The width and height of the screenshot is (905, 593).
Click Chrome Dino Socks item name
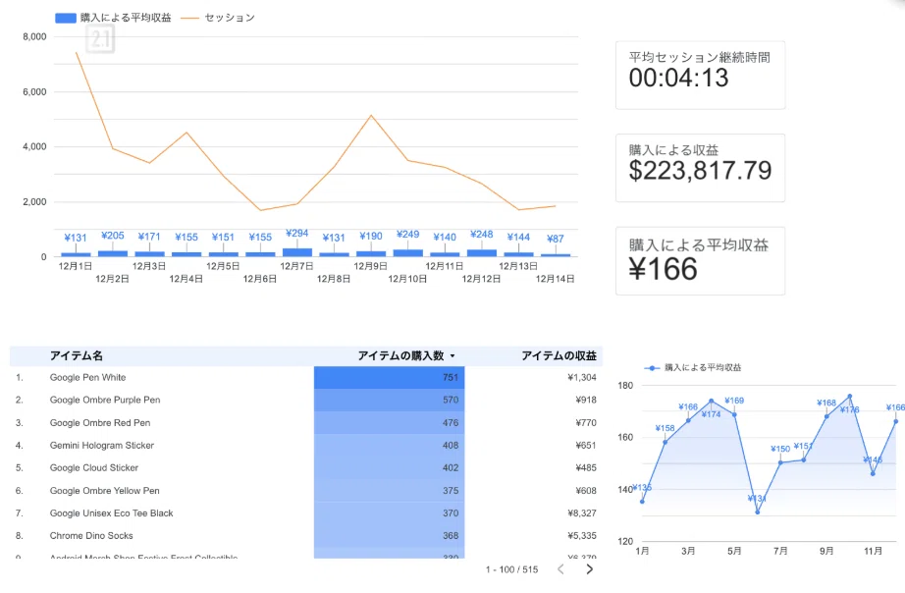(91, 536)
